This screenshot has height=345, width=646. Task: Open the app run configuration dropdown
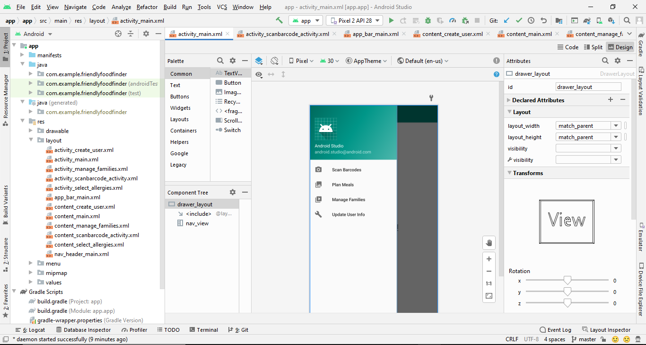pos(306,20)
